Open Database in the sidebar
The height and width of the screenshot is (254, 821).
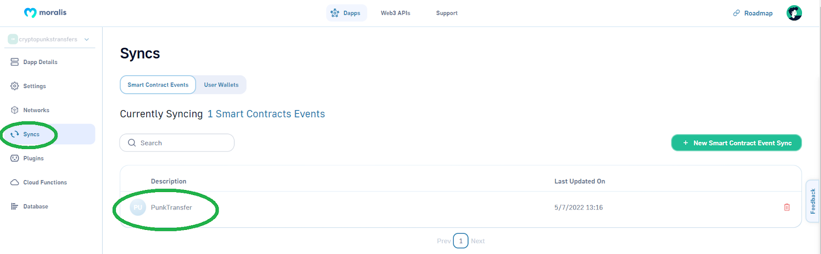(36, 206)
